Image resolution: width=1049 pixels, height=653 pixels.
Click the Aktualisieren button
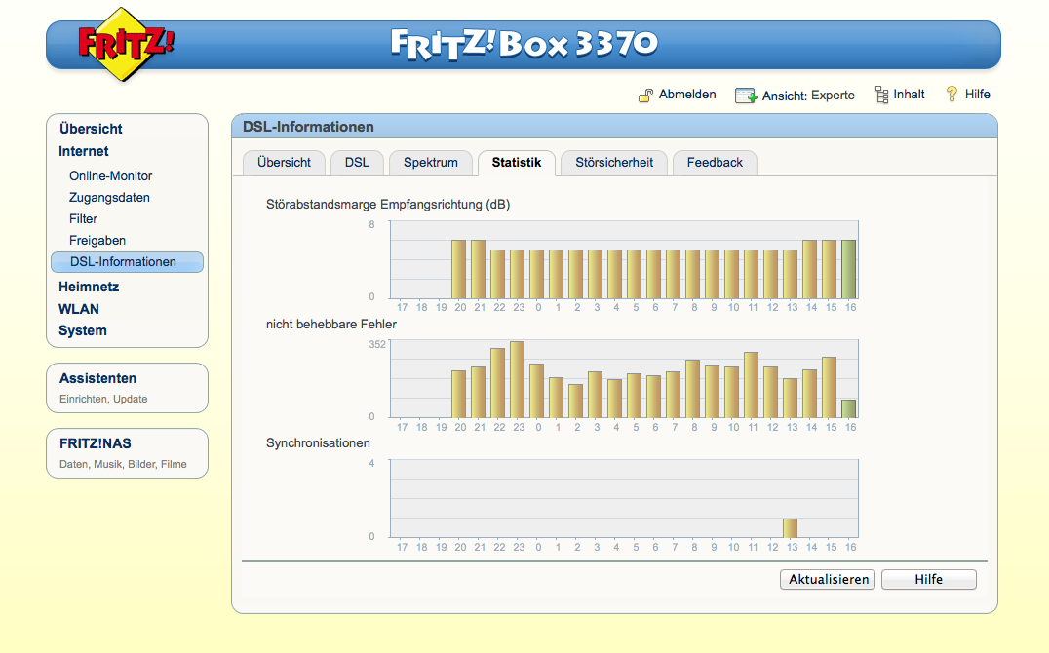click(829, 579)
